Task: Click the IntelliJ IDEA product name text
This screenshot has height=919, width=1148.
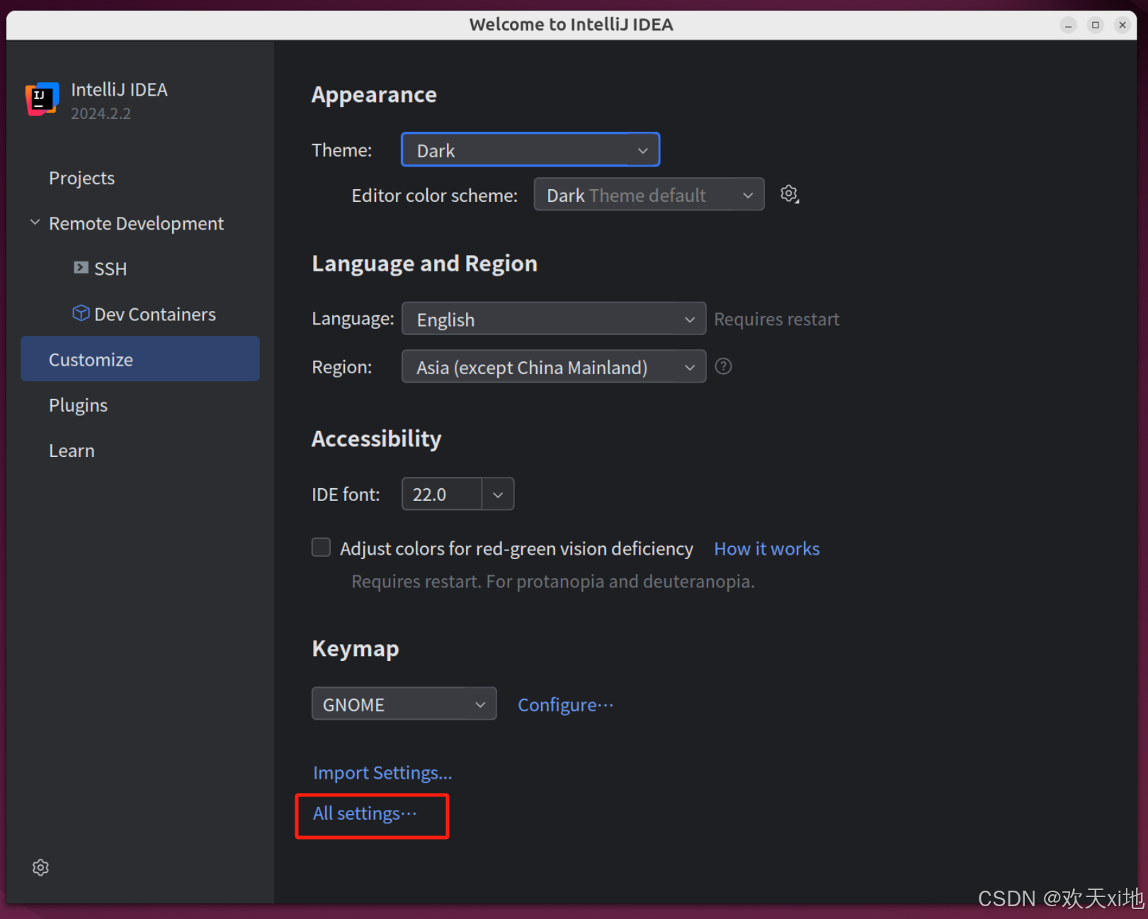Action: (119, 90)
